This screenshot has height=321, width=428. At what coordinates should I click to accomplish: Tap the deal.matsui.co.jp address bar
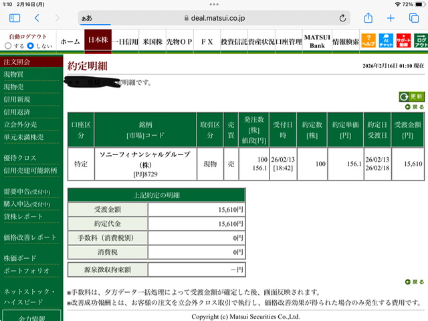[214, 18]
